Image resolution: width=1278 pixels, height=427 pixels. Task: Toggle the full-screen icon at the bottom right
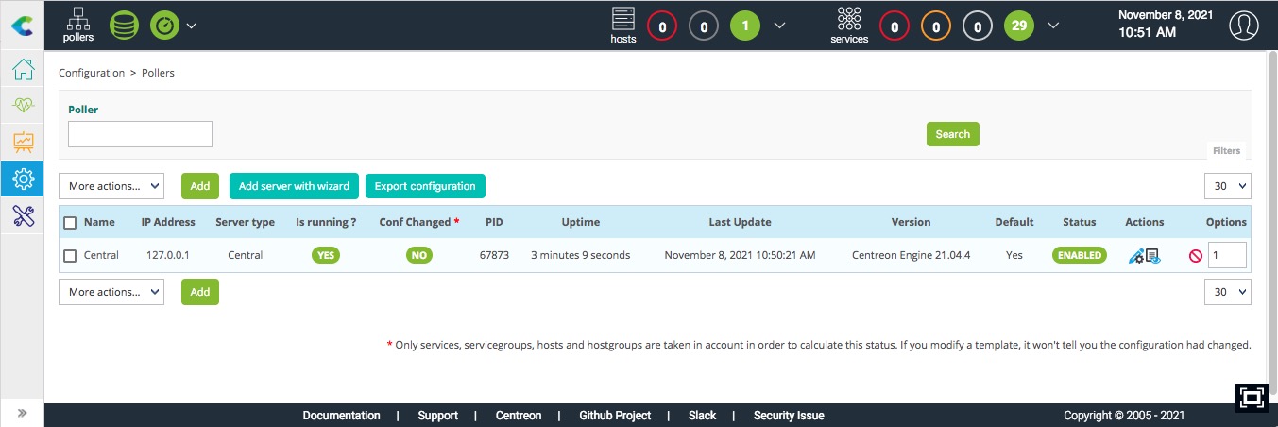pyautogui.click(x=1252, y=398)
